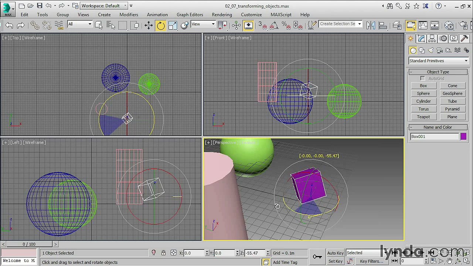This screenshot has height=266, width=473.
Task: Open the Rendering menu
Action: 222,15
